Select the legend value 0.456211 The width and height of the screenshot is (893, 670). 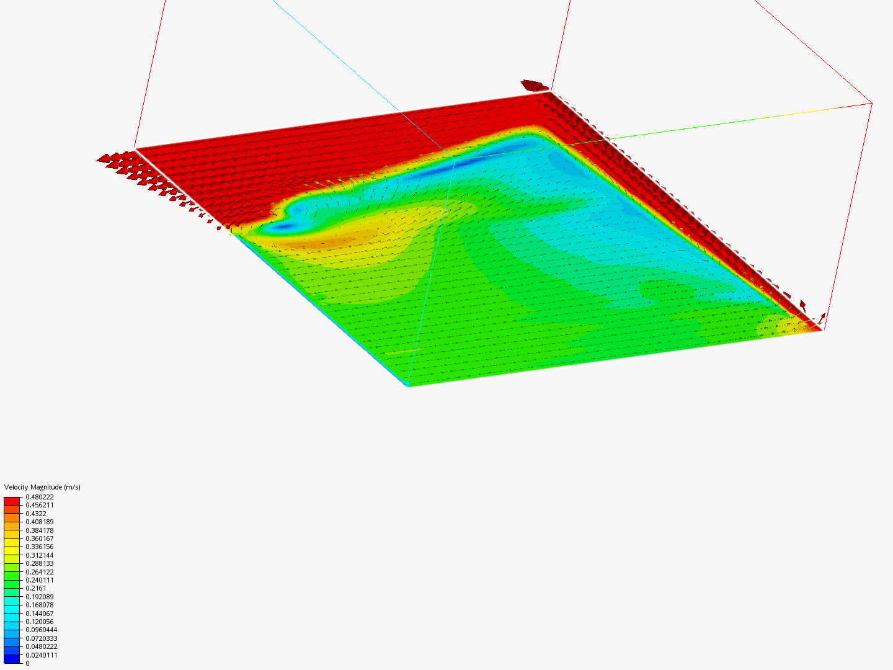[x=40, y=505]
